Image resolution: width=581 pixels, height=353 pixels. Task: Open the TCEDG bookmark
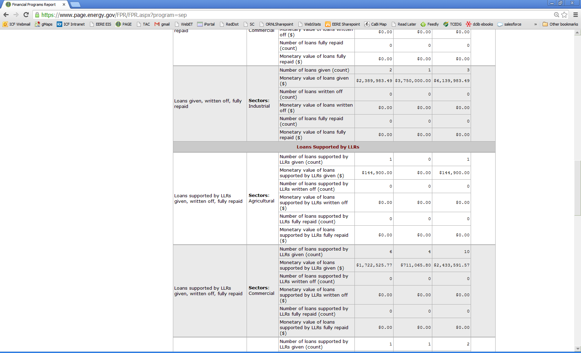coord(452,24)
